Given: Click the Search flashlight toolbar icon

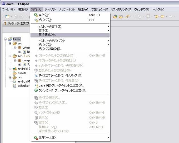Looking at the screenshot, I should pos(127,17).
